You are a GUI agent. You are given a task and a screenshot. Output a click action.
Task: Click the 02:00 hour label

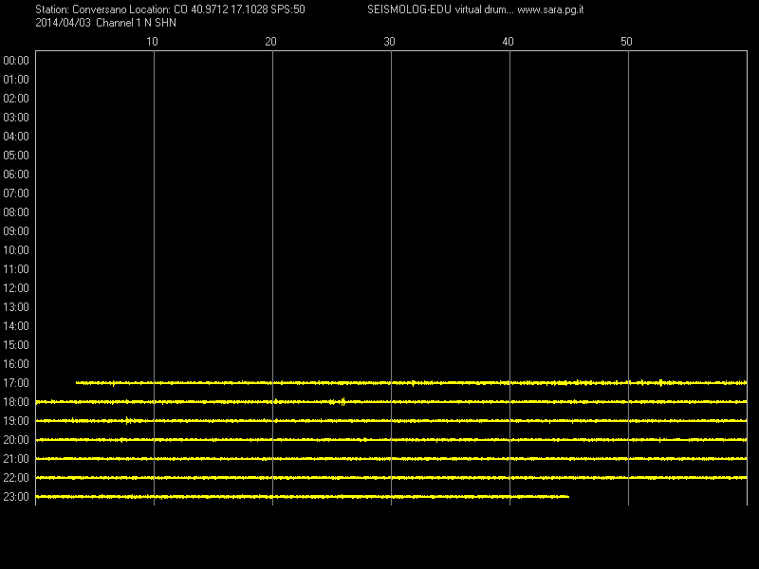click(x=16, y=99)
